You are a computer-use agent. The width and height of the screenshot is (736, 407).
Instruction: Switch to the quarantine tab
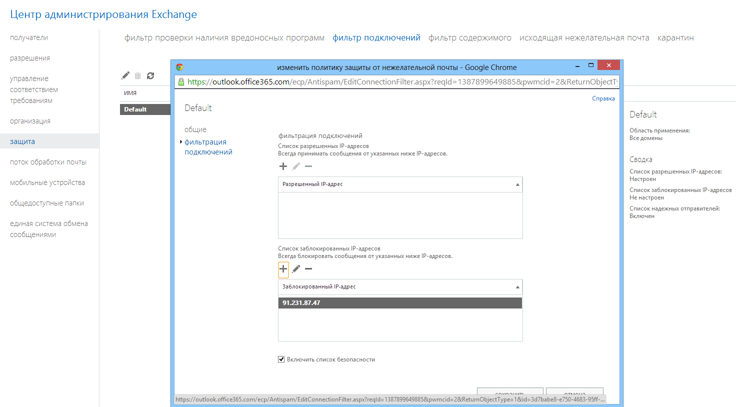pos(675,38)
